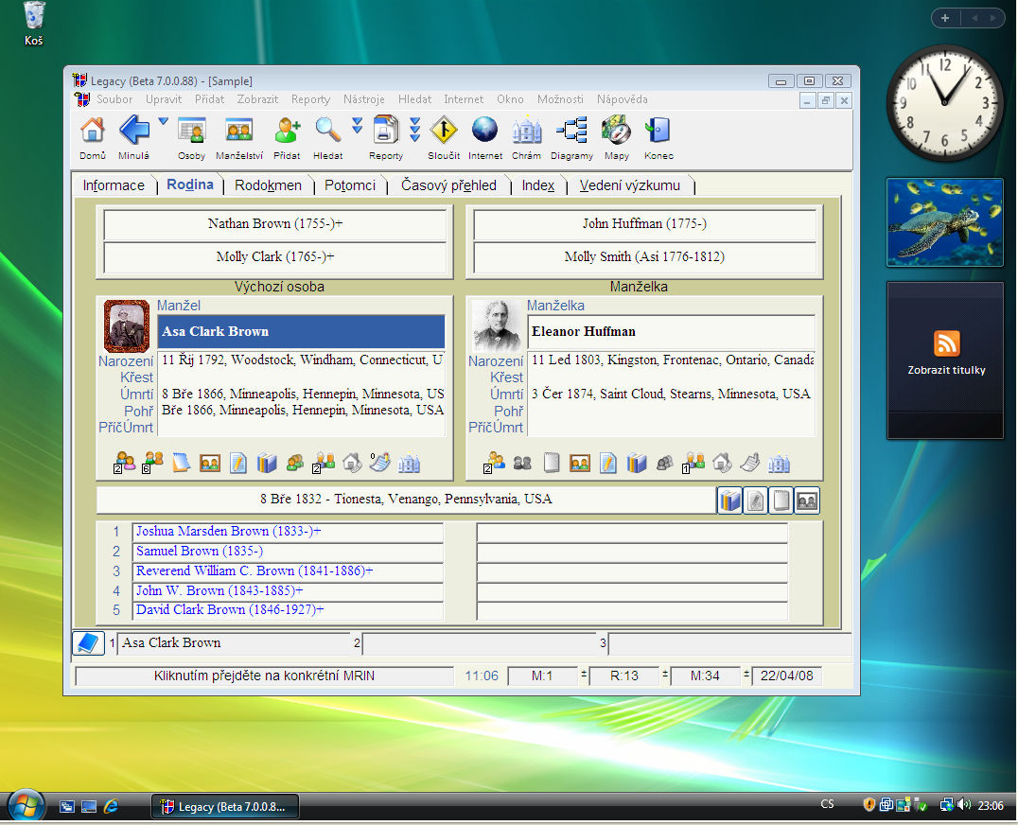Screen dimensions: 1018x825
Task: Click the Sloučit merge toolbar icon
Action: [444, 131]
